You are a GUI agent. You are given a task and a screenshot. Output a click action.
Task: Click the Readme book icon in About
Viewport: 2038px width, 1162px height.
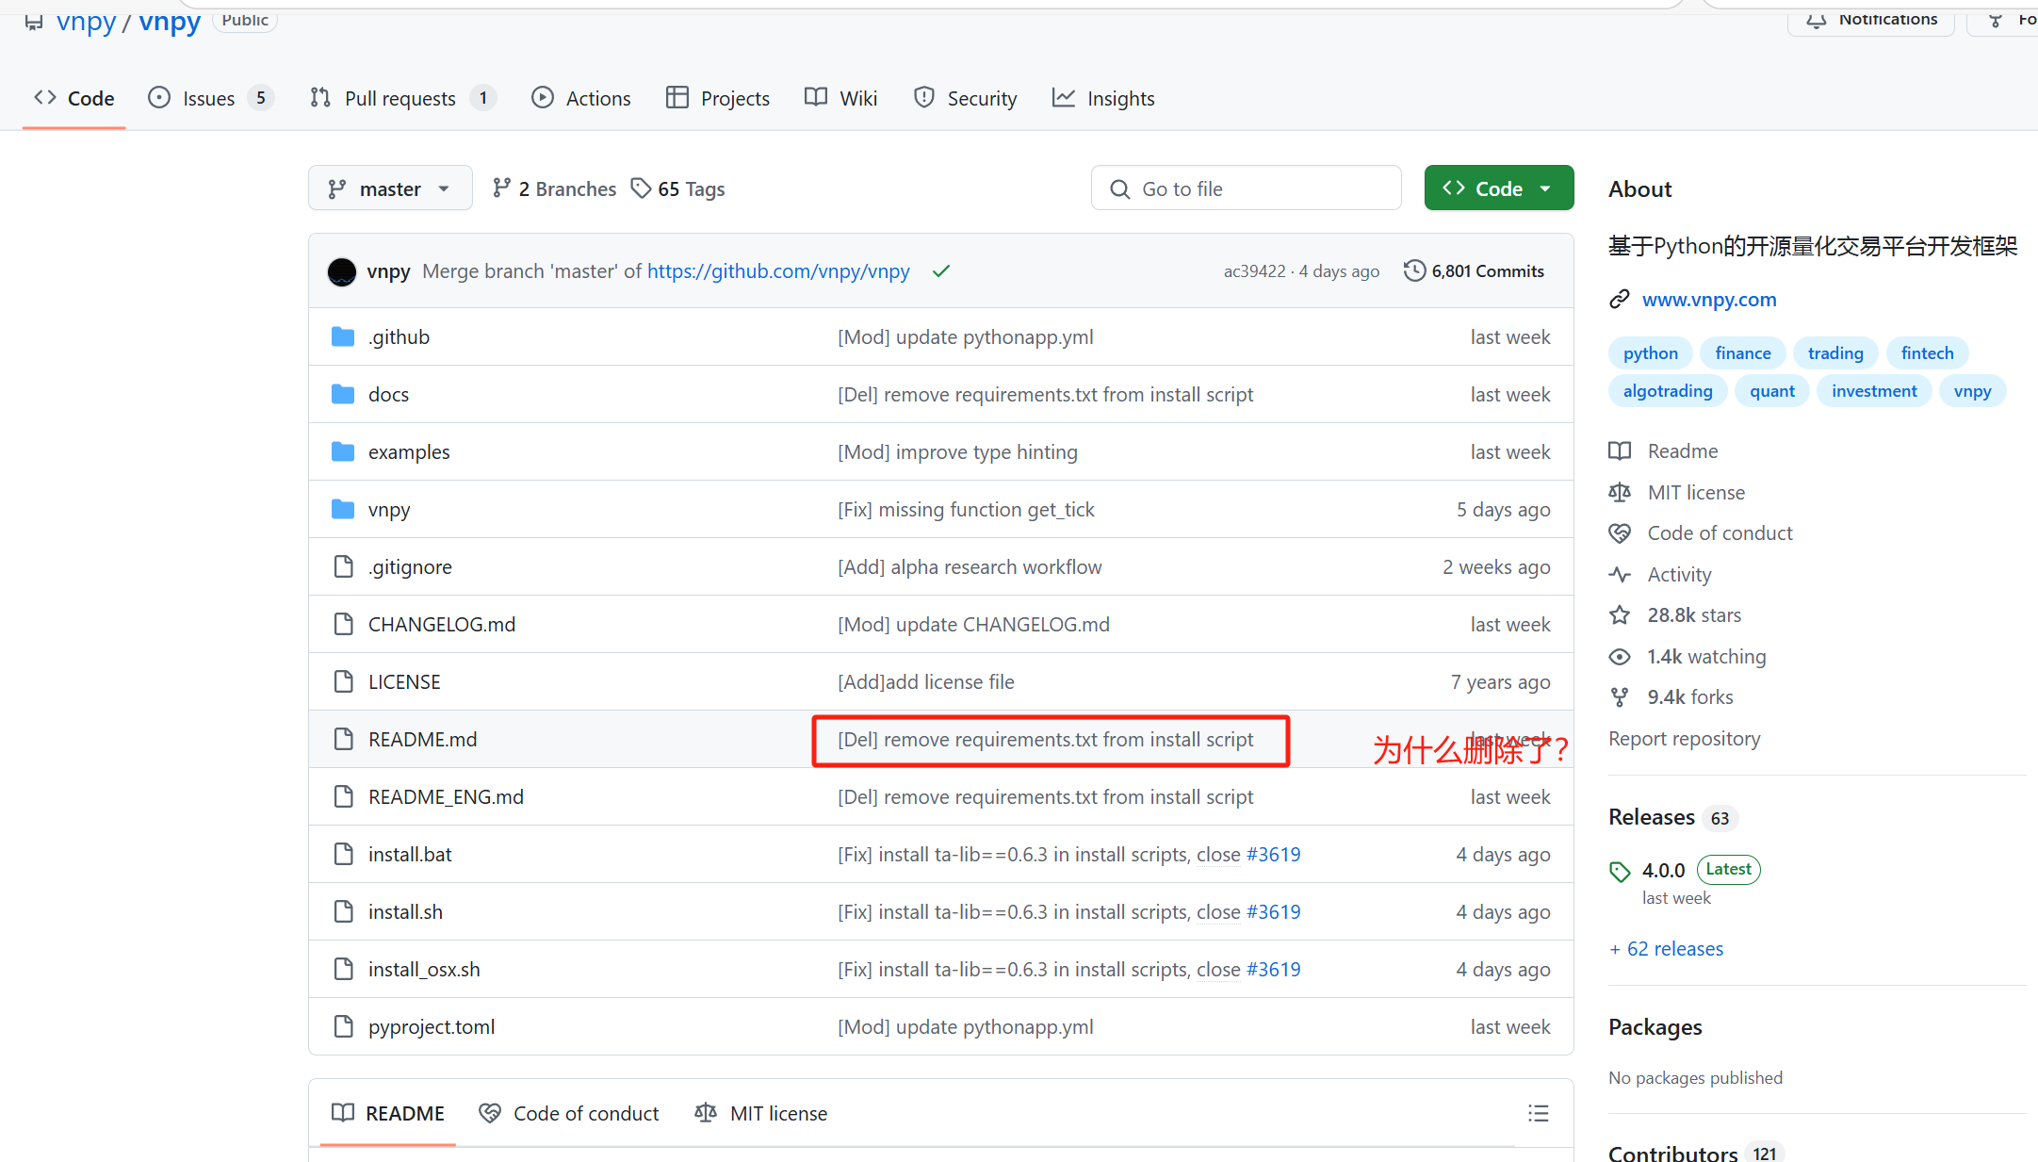tap(1619, 450)
